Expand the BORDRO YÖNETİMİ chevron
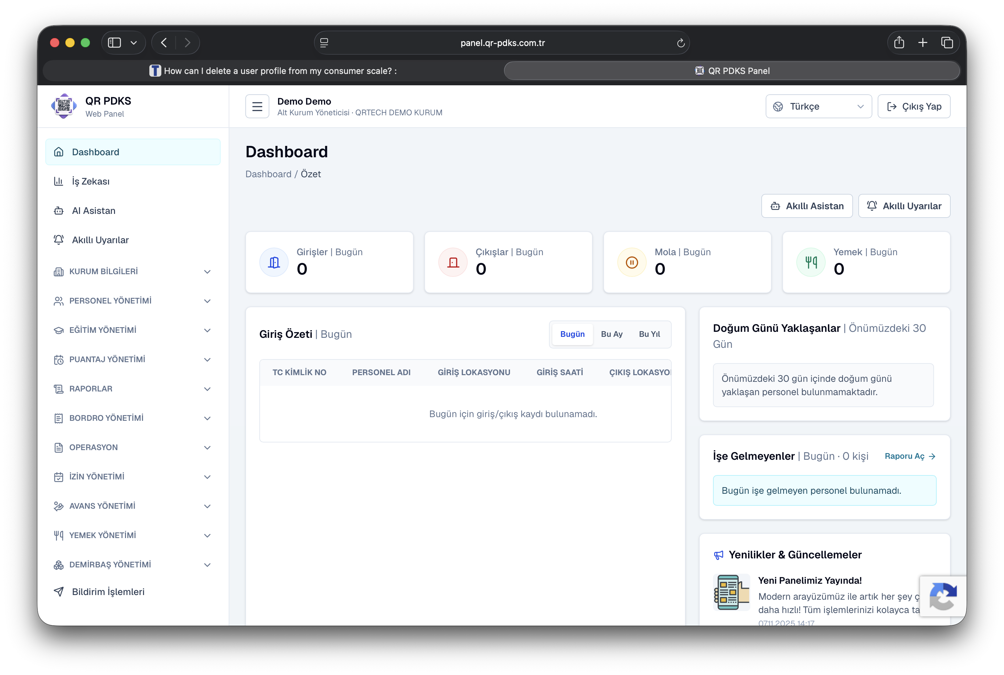This screenshot has height=675, width=1004. tap(207, 418)
